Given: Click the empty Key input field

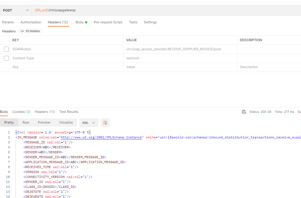Looking at the screenshot, I should (x=67, y=67).
